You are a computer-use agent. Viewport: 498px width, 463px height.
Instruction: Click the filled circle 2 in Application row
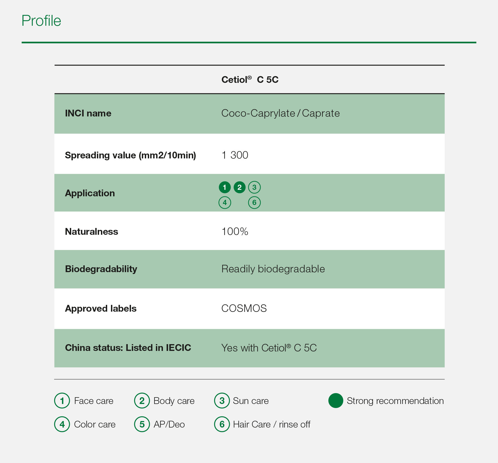pos(240,187)
